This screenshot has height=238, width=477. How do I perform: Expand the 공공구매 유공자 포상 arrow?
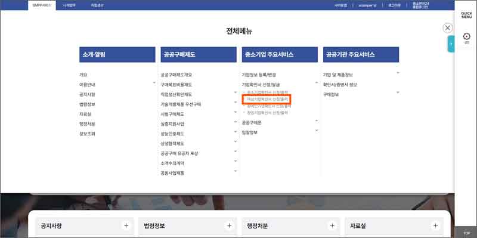point(235,152)
